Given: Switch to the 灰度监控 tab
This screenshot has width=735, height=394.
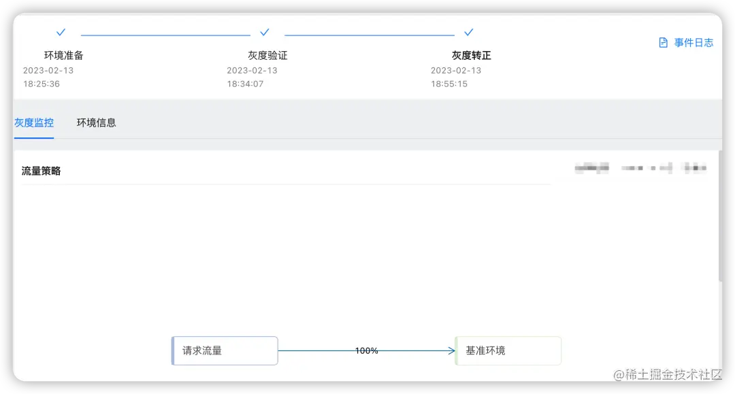Looking at the screenshot, I should (34, 123).
